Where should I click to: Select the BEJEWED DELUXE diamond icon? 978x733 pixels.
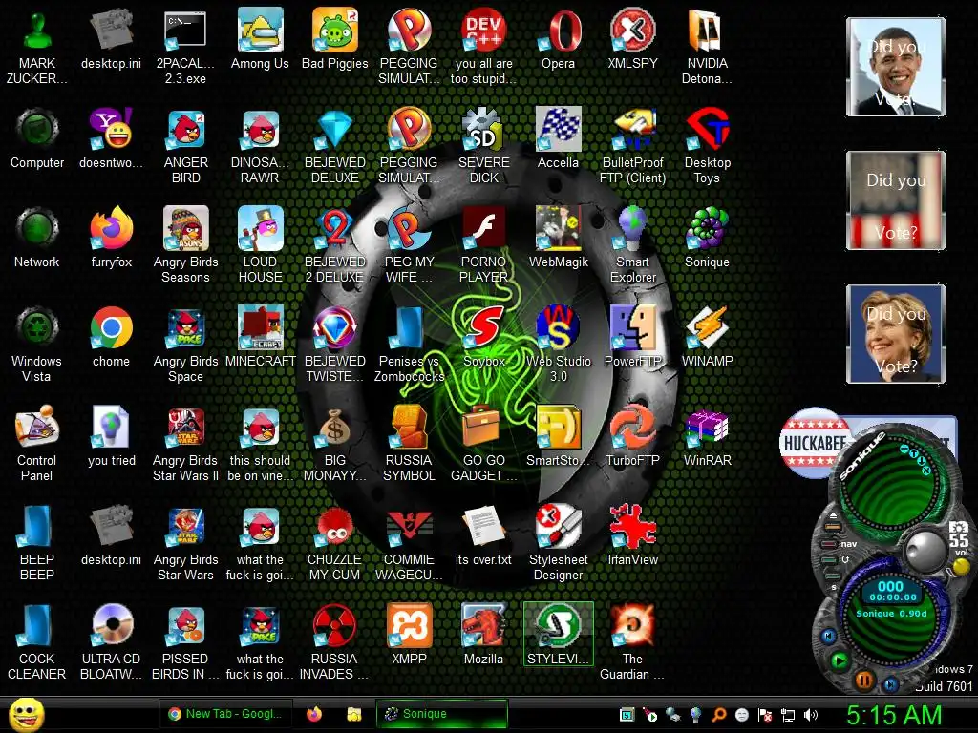point(335,146)
